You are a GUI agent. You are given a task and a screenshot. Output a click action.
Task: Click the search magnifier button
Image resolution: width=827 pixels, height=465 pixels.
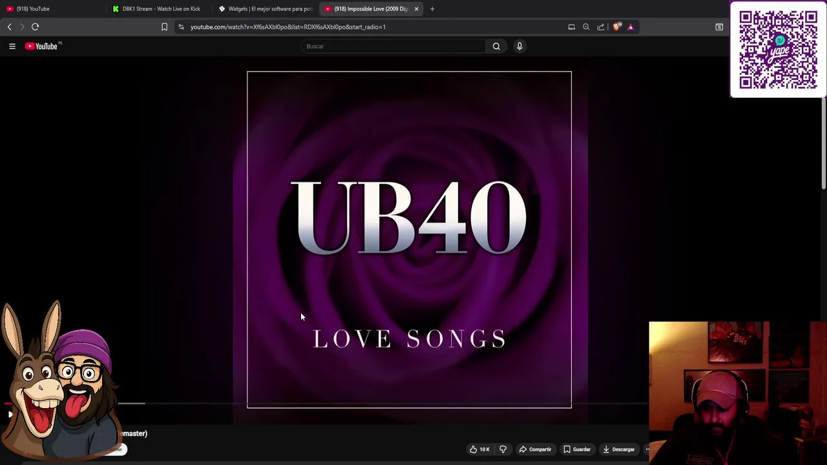point(496,46)
